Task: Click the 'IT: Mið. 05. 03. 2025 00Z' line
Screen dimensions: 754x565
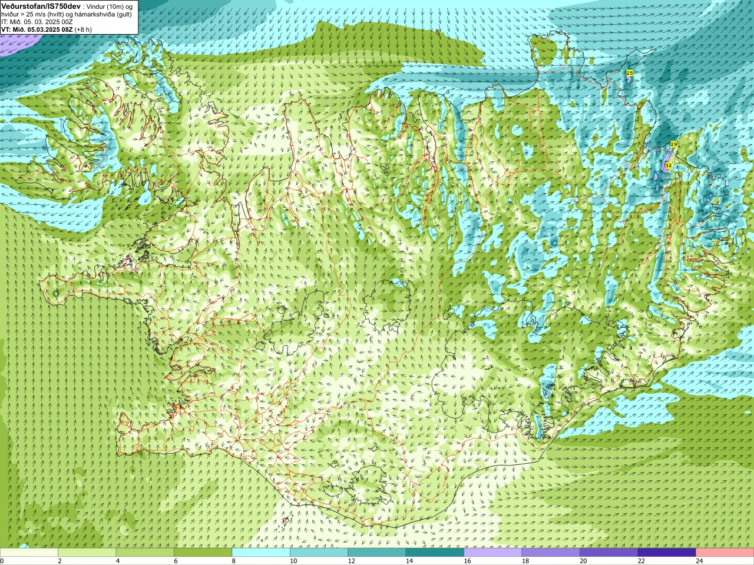Action: click(x=37, y=22)
